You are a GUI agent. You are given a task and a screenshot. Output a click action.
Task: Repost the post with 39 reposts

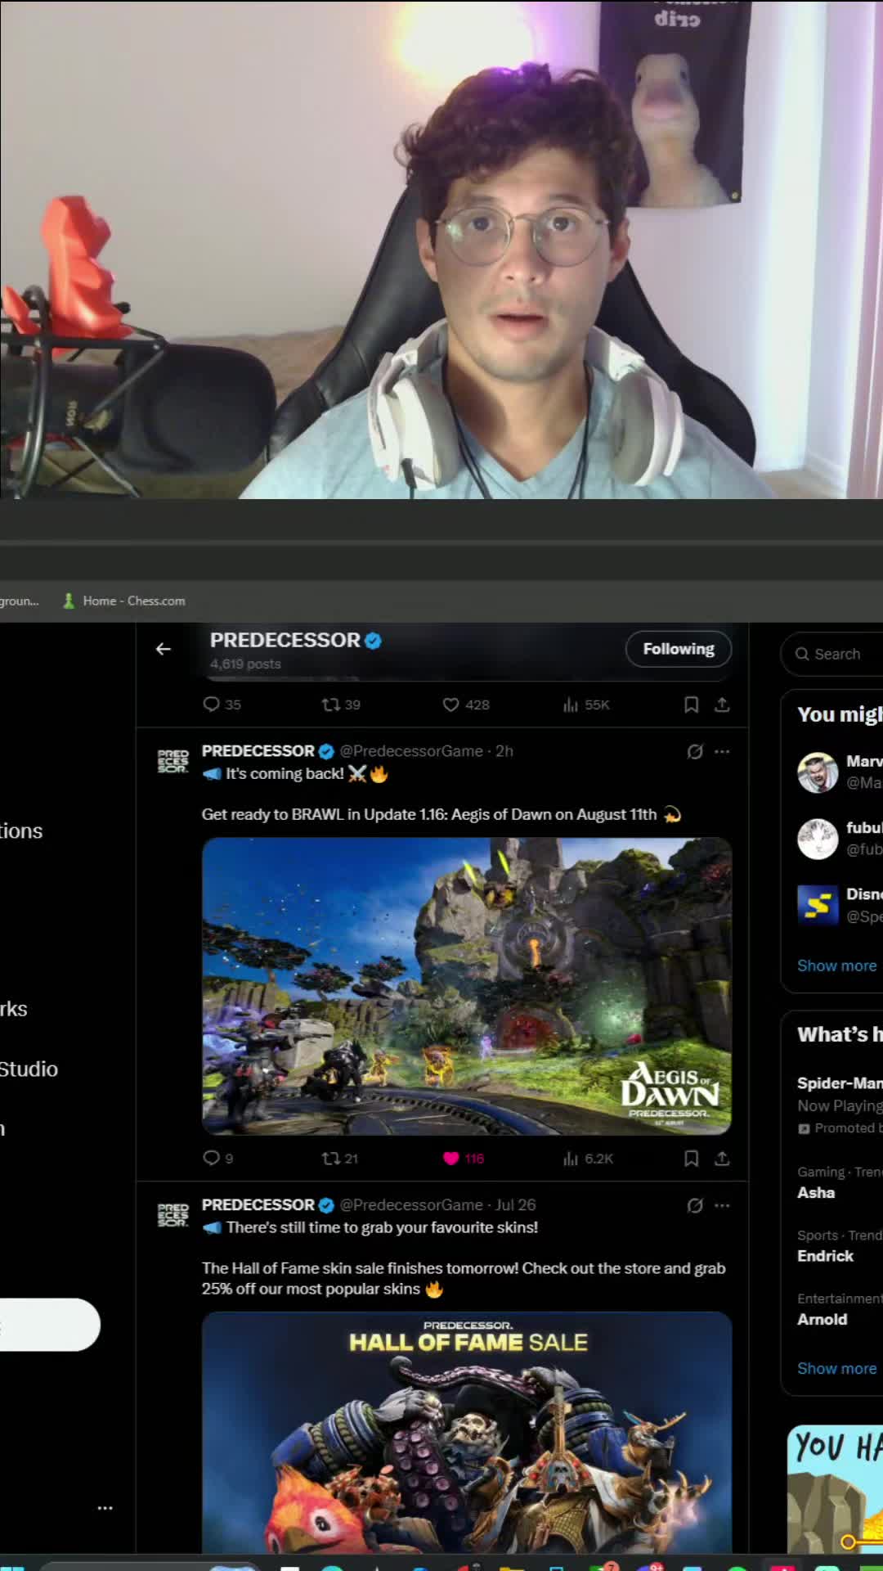click(341, 704)
